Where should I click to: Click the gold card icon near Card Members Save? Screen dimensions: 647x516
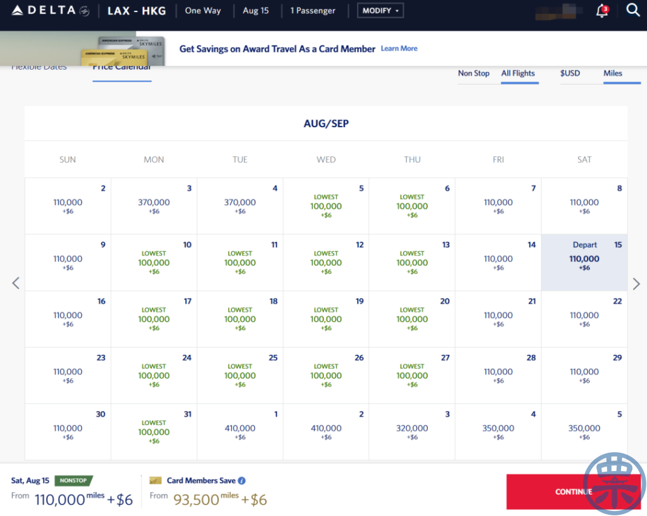coord(155,481)
